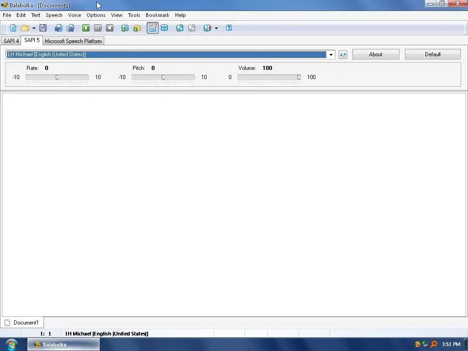Viewport: 468px width, 351px height.
Task: Open the Voice menu
Action: (x=74, y=15)
